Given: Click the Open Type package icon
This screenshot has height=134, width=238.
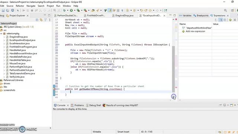Looking at the screenshot, I should [x=93, y=10].
